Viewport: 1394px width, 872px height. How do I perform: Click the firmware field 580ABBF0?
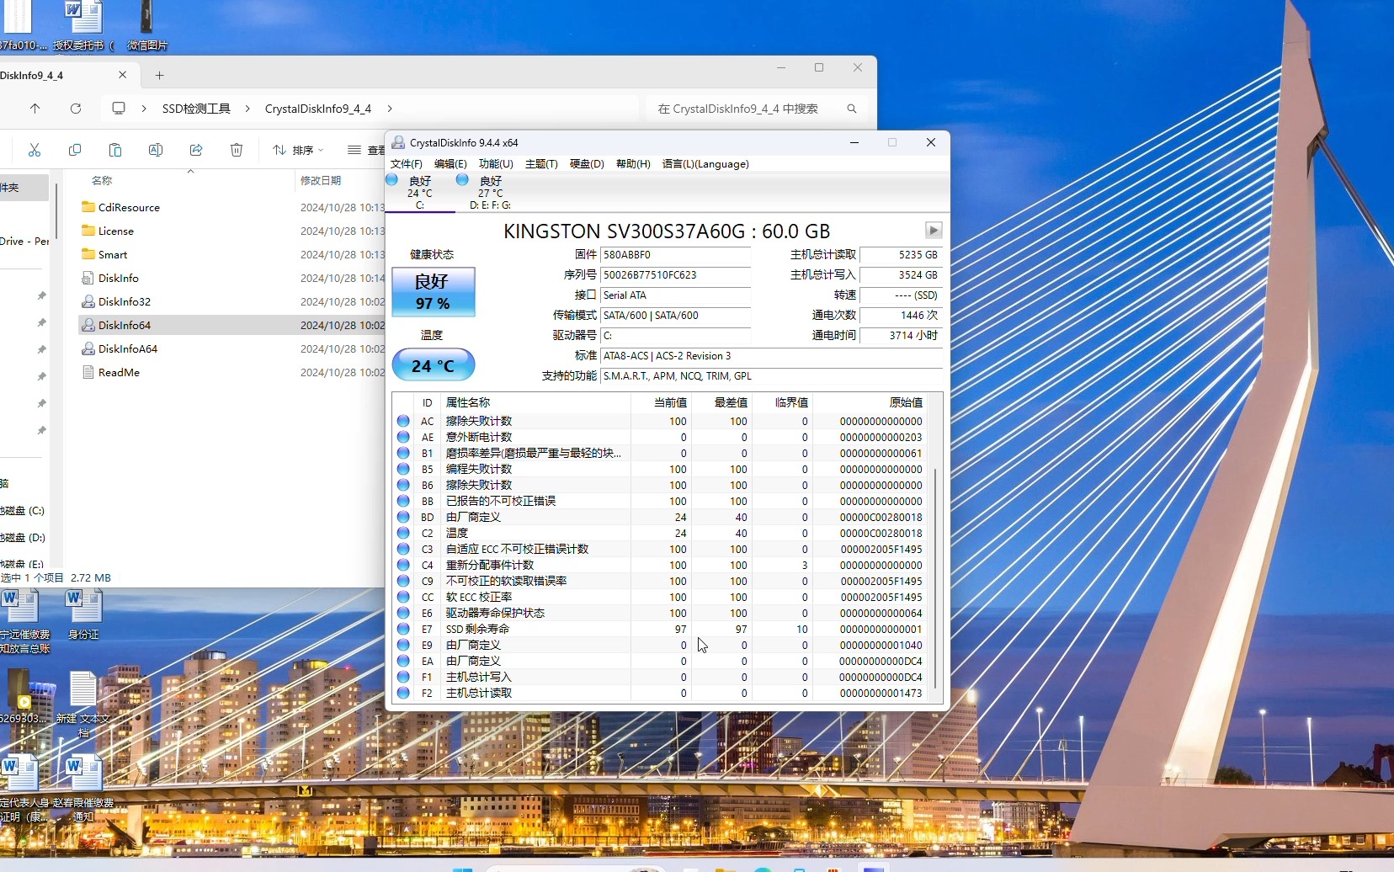[x=676, y=255]
